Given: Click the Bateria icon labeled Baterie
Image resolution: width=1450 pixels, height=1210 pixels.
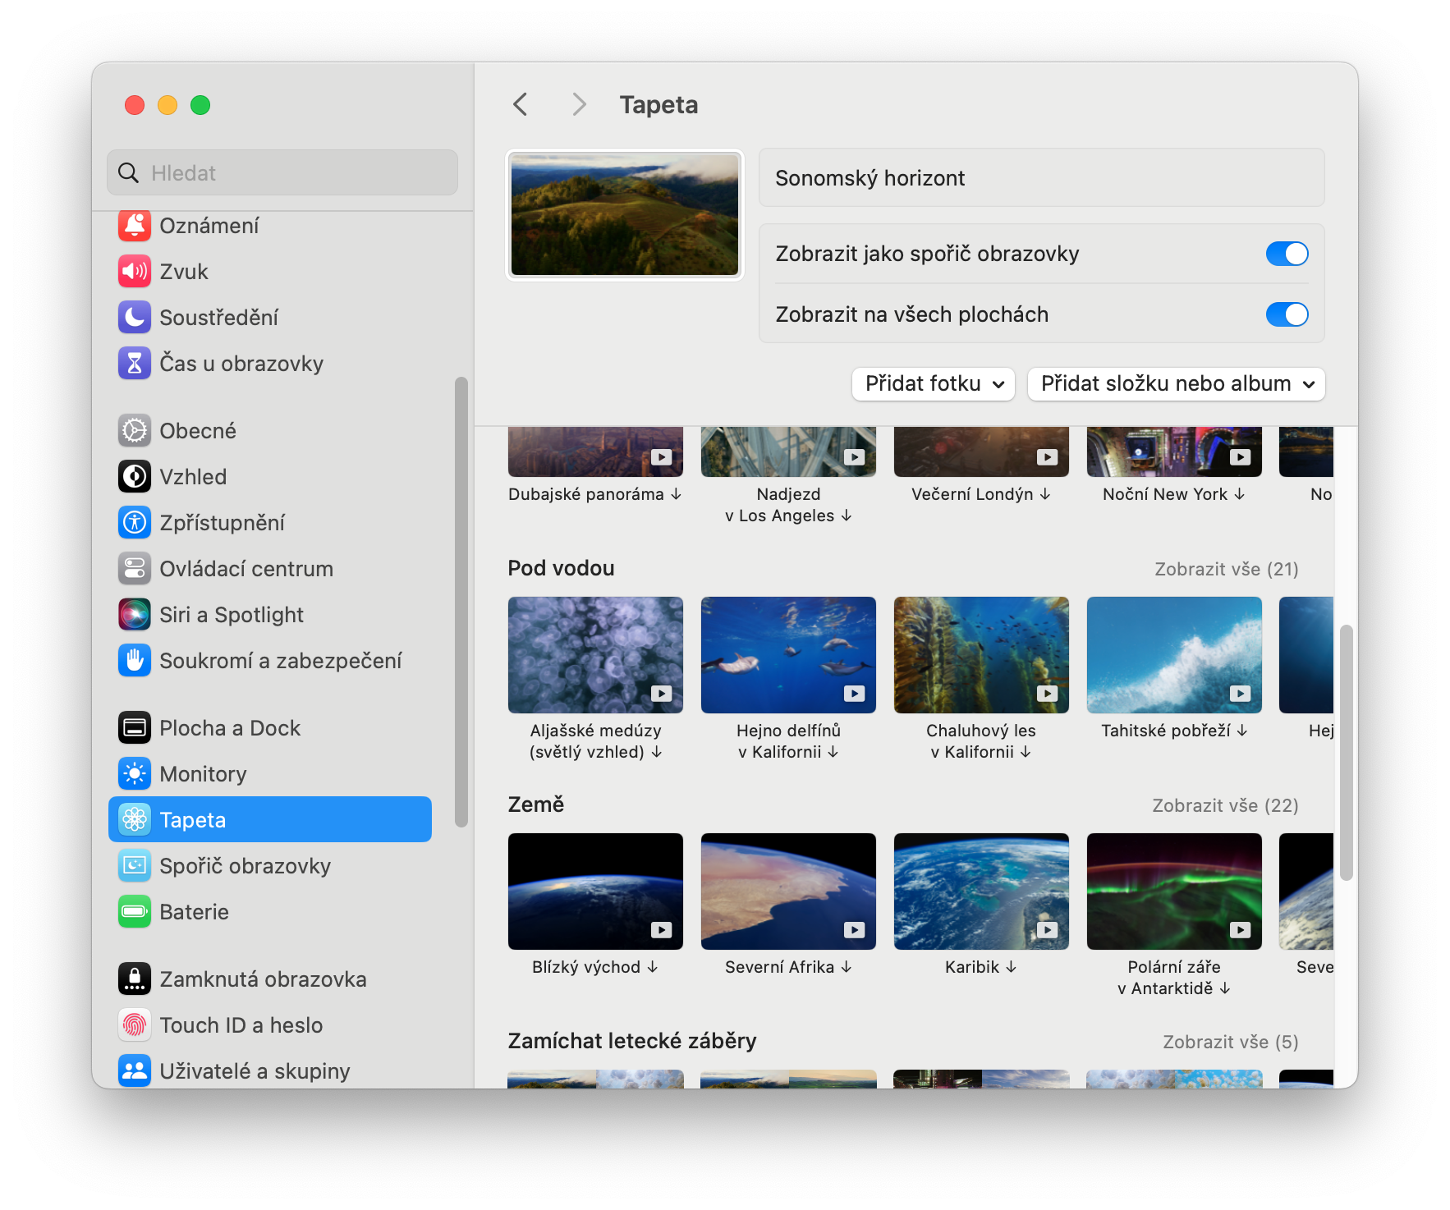Looking at the screenshot, I should (x=135, y=912).
